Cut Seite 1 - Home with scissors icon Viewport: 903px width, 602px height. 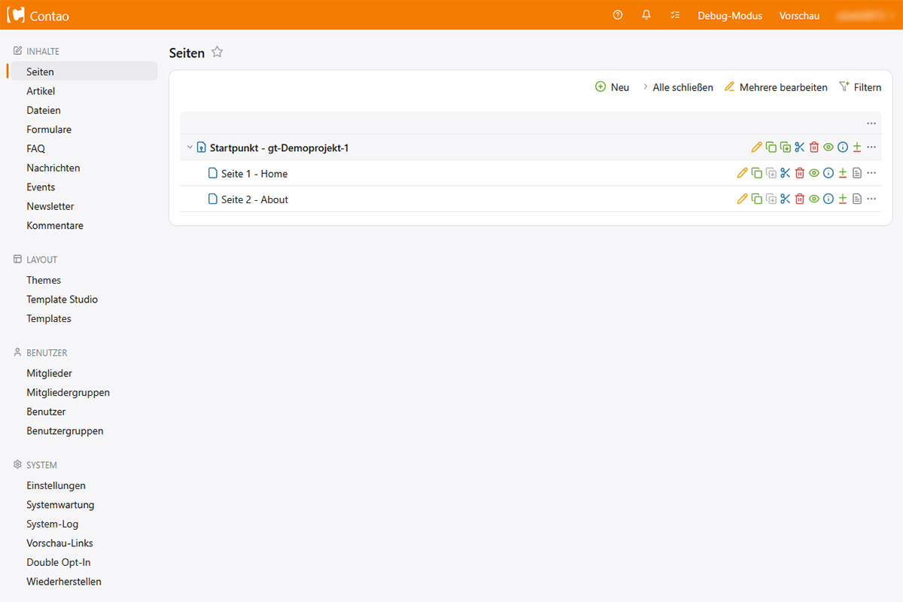click(786, 173)
